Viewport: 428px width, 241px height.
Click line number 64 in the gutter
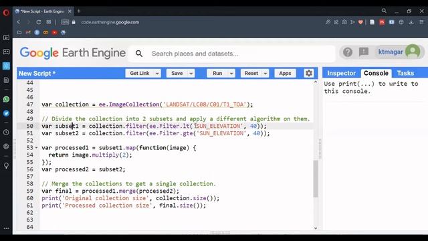click(x=29, y=227)
